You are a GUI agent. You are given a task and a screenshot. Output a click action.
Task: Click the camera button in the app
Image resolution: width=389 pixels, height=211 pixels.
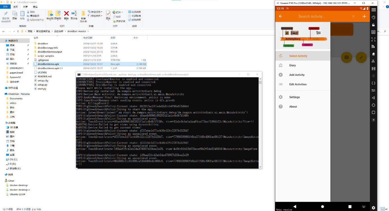tap(346, 57)
